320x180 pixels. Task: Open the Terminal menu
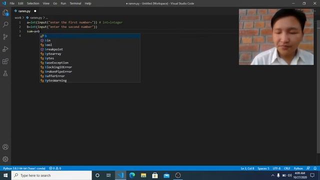(75, 3)
